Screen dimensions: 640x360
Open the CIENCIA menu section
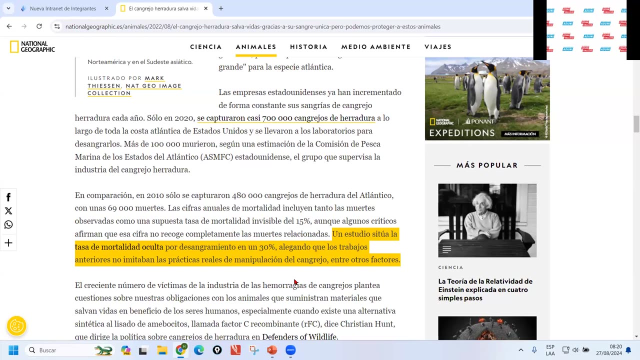pos(206,47)
